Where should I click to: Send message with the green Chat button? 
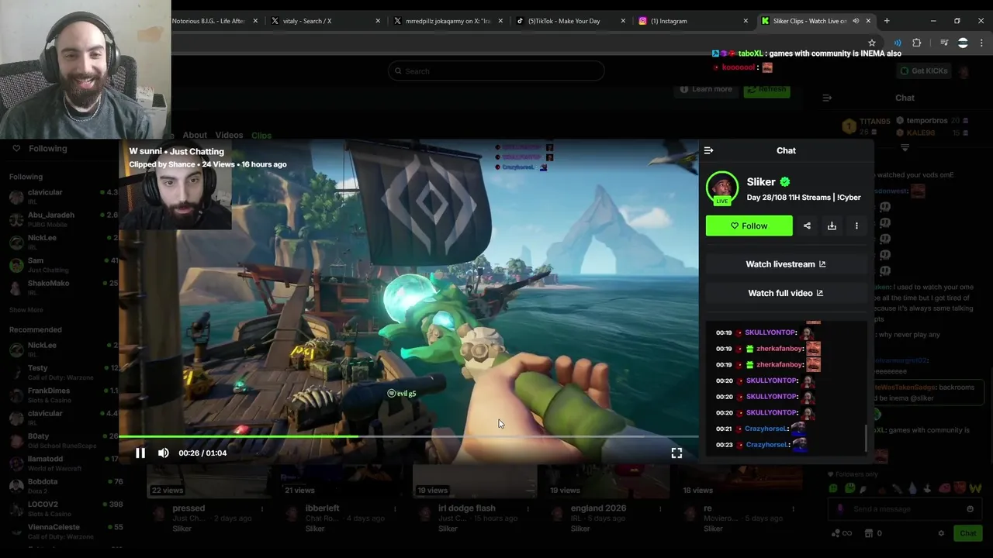pyautogui.click(x=968, y=533)
